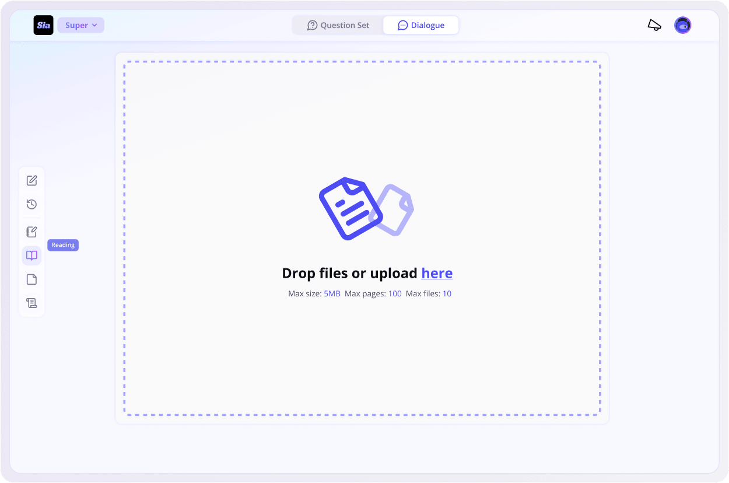Click the Dialogue speech bubble icon
This screenshot has width=729, height=483.
(402, 25)
